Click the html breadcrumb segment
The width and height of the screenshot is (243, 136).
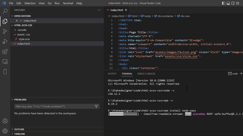coord(134,16)
